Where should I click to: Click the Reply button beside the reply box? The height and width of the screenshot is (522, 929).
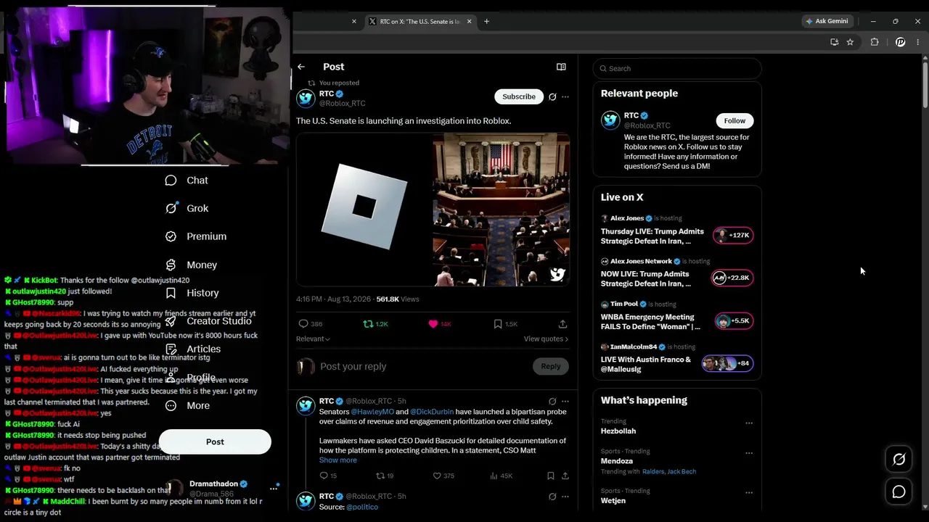tap(551, 366)
